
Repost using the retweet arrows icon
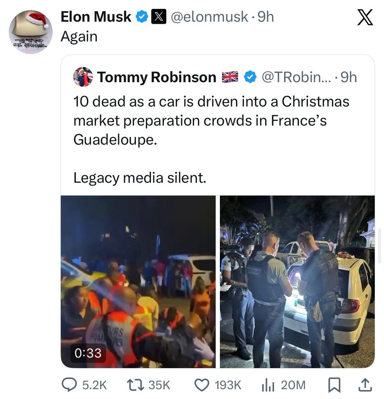point(135,385)
